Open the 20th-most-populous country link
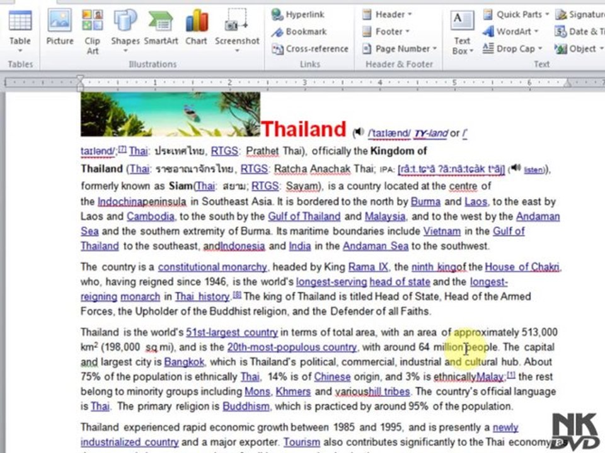The height and width of the screenshot is (453, 605). (x=292, y=347)
